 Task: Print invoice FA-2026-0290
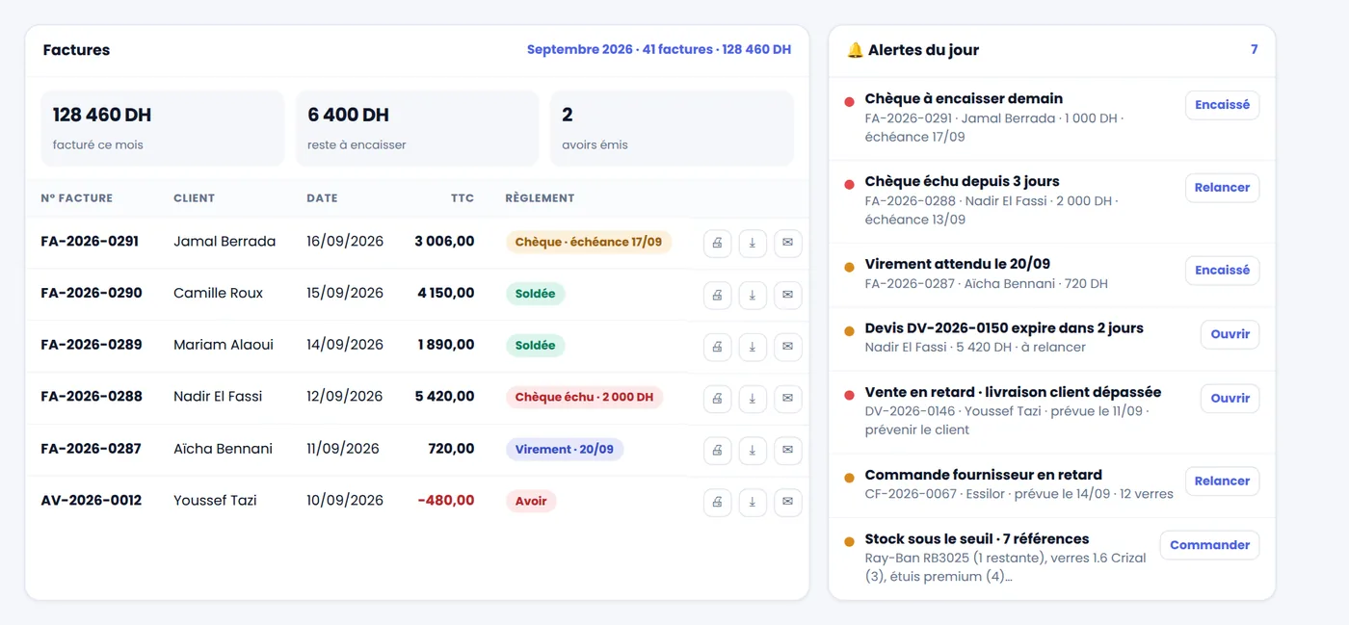717,295
